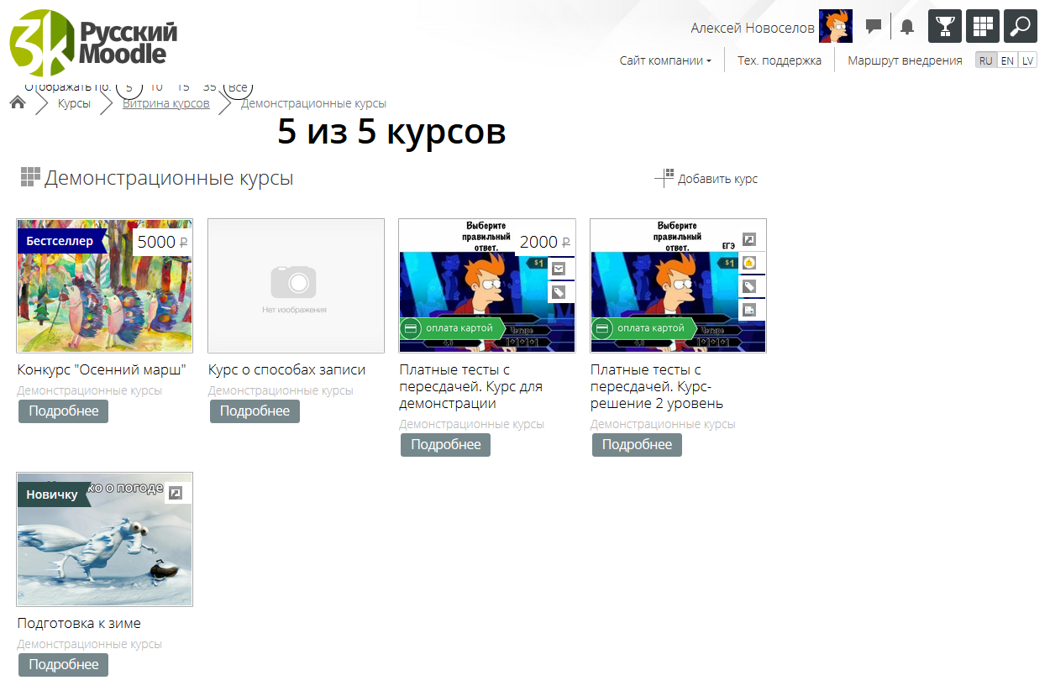Open the Тех. поддержка menu item
The width and height of the screenshot is (1050, 696).
tap(779, 60)
